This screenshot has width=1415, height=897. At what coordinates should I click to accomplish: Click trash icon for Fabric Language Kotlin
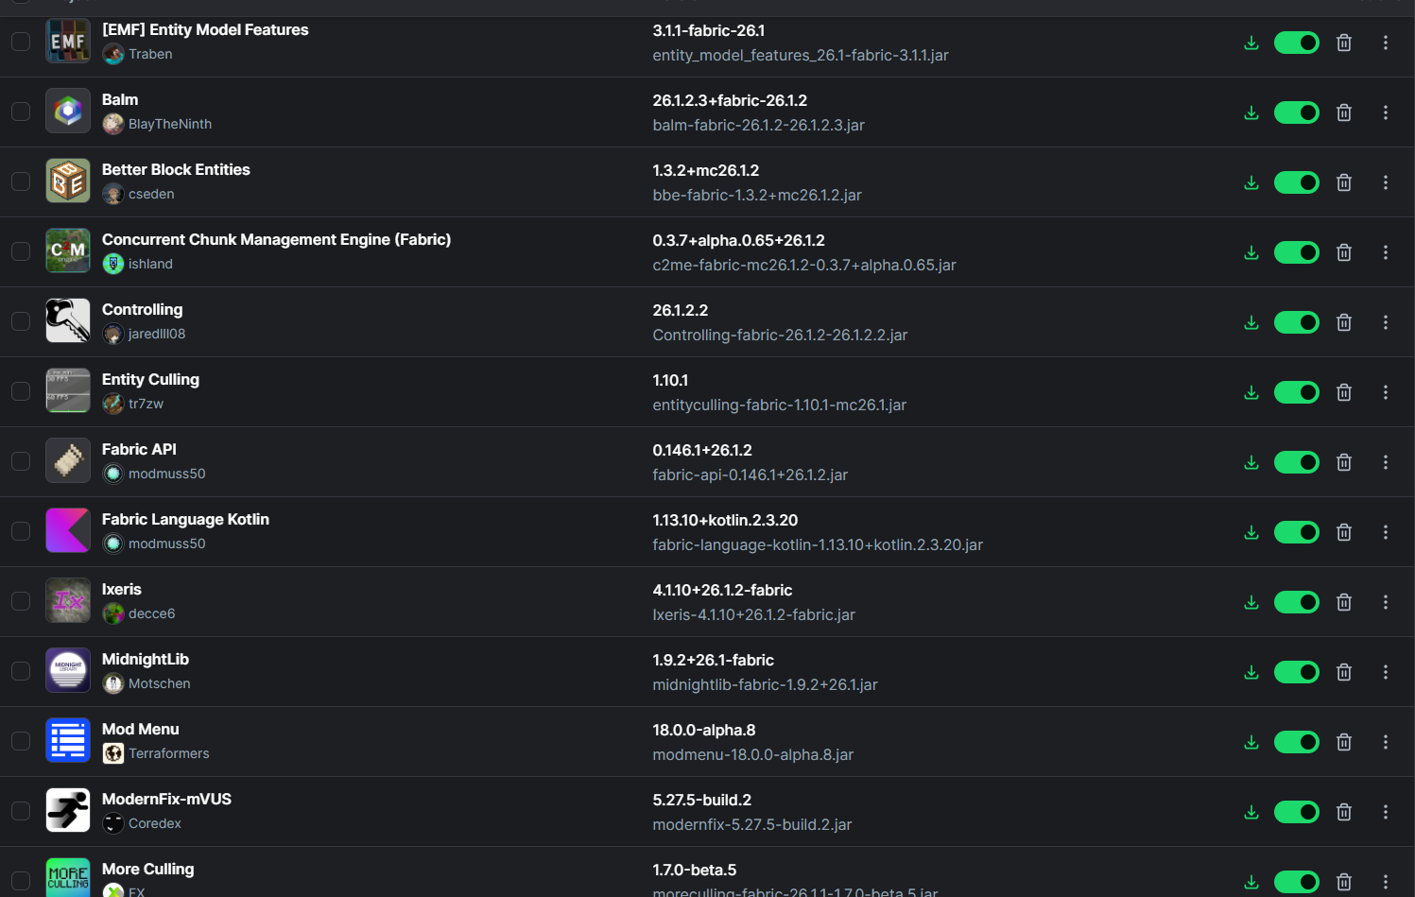[x=1343, y=532]
